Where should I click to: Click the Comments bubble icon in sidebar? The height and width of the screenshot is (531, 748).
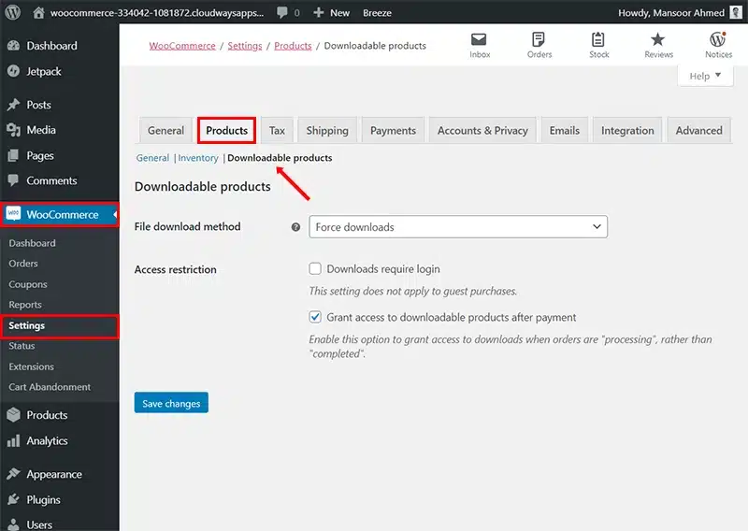pos(13,180)
